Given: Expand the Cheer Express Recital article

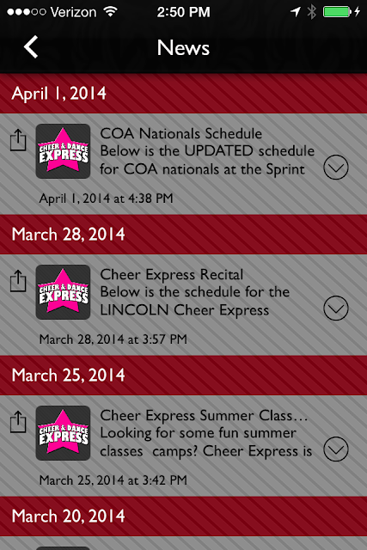Looking at the screenshot, I should pyautogui.click(x=336, y=309).
